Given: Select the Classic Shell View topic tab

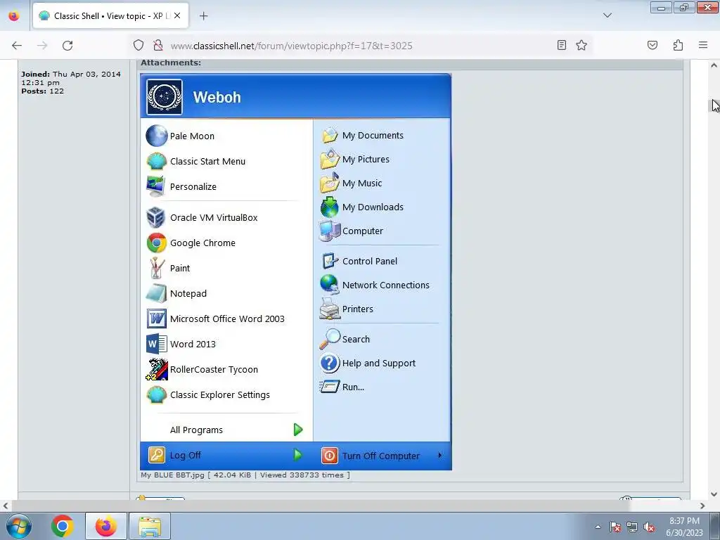Looking at the screenshot, I should (110, 15).
